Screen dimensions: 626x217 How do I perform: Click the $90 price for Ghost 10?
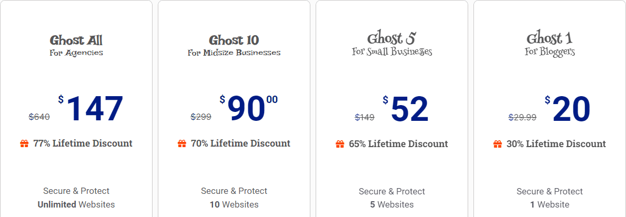pyautogui.click(x=246, y=109)
